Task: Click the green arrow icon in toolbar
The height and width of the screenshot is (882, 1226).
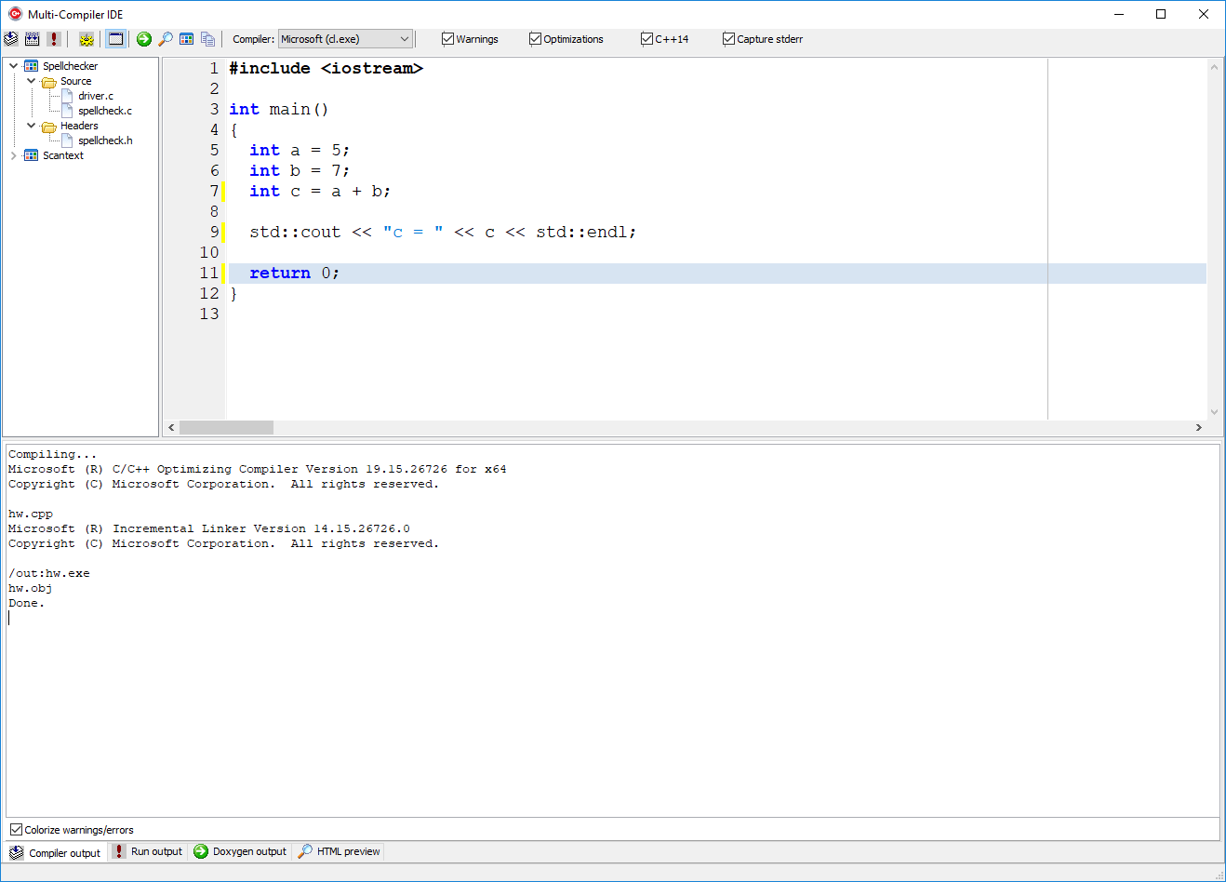Action: pos(144,39)
